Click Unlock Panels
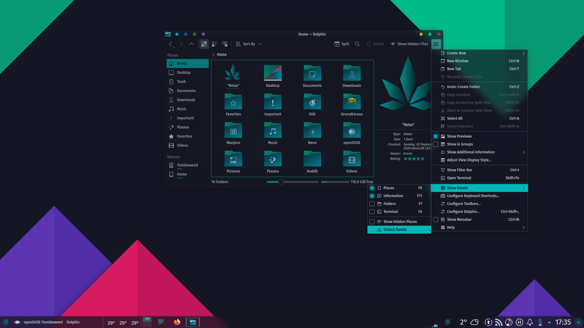The height and width of the screenshot is (328, 584). pyautogui.click(x=399, y=230)
